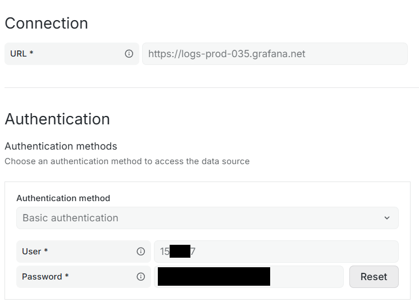Click the User field label
The width and height of the screenshot is (419, 307).
pos(31,252)
